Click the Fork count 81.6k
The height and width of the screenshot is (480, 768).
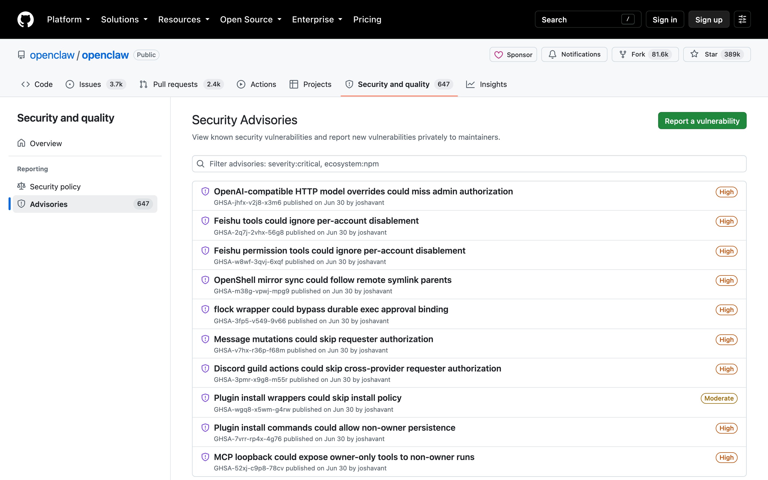[660, 54]
